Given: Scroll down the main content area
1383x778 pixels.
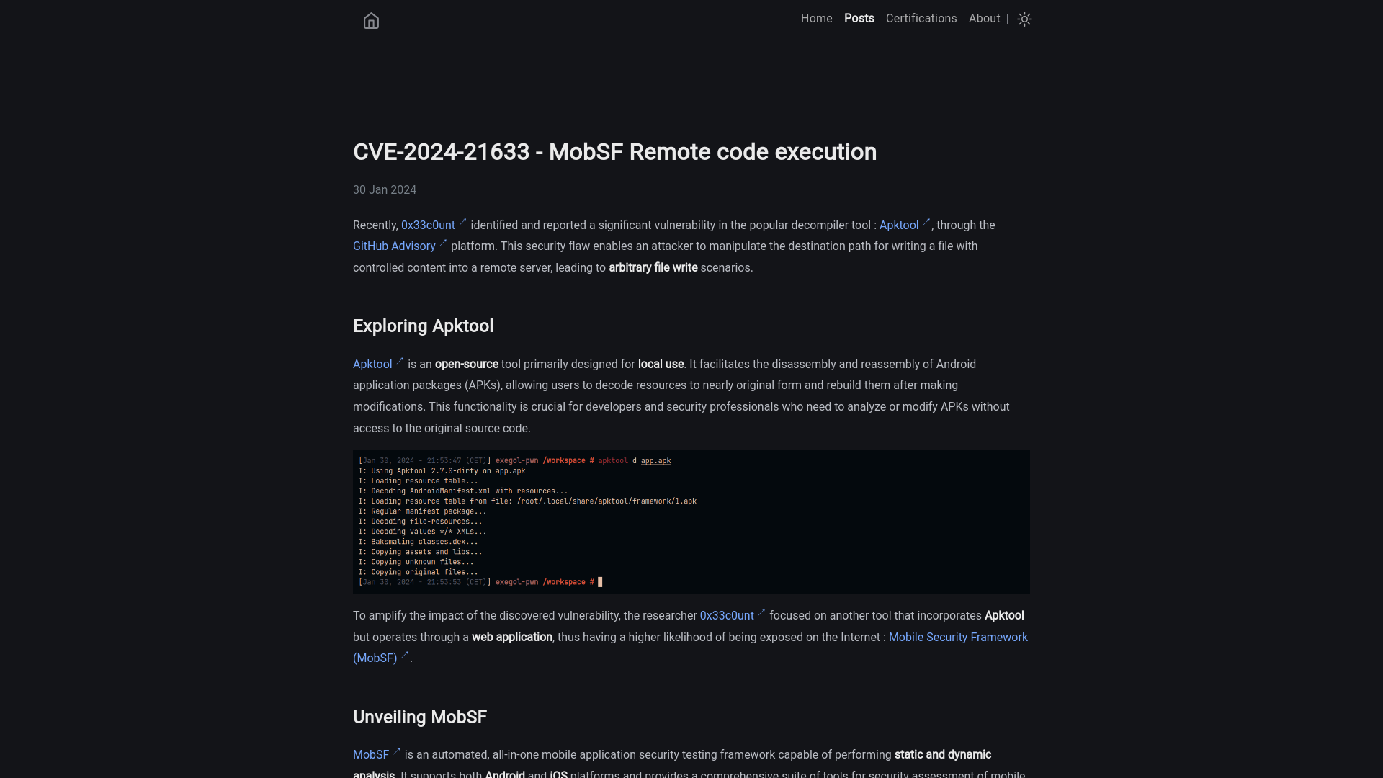Looking at the screenshot, I should click(691, 475).
